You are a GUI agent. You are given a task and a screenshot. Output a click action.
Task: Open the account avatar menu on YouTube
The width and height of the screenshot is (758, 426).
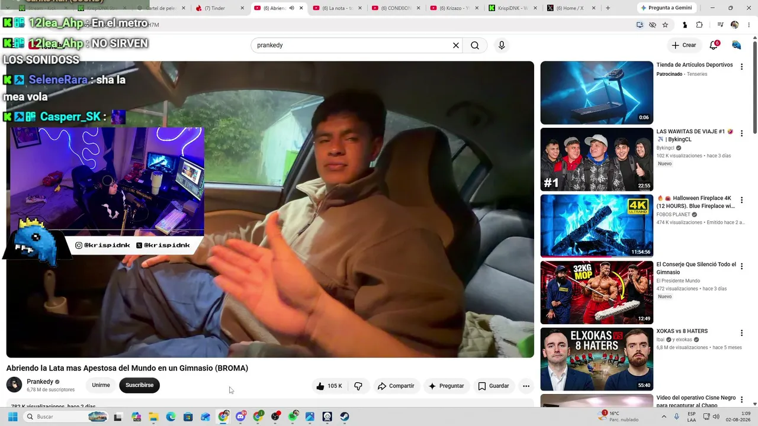click(x=737, y=45)
